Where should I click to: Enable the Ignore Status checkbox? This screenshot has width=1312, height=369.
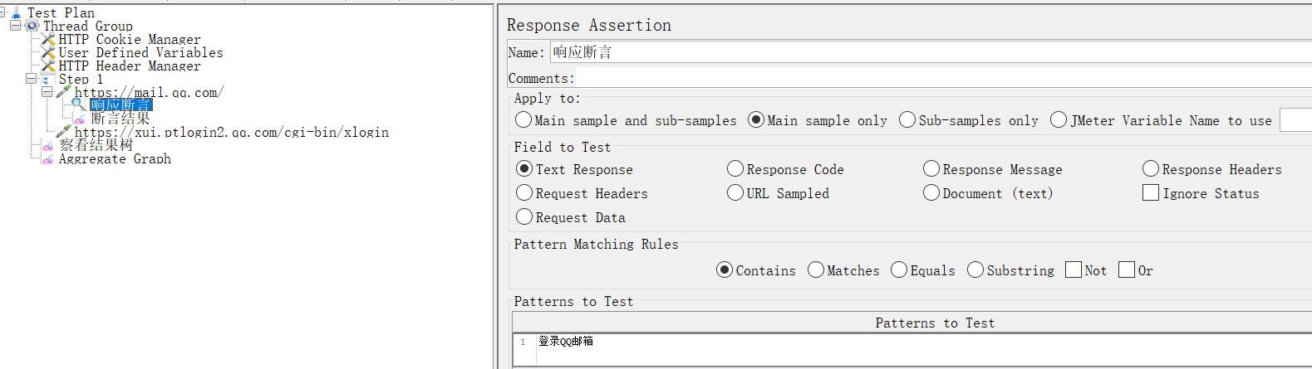tap(1151, 193)
